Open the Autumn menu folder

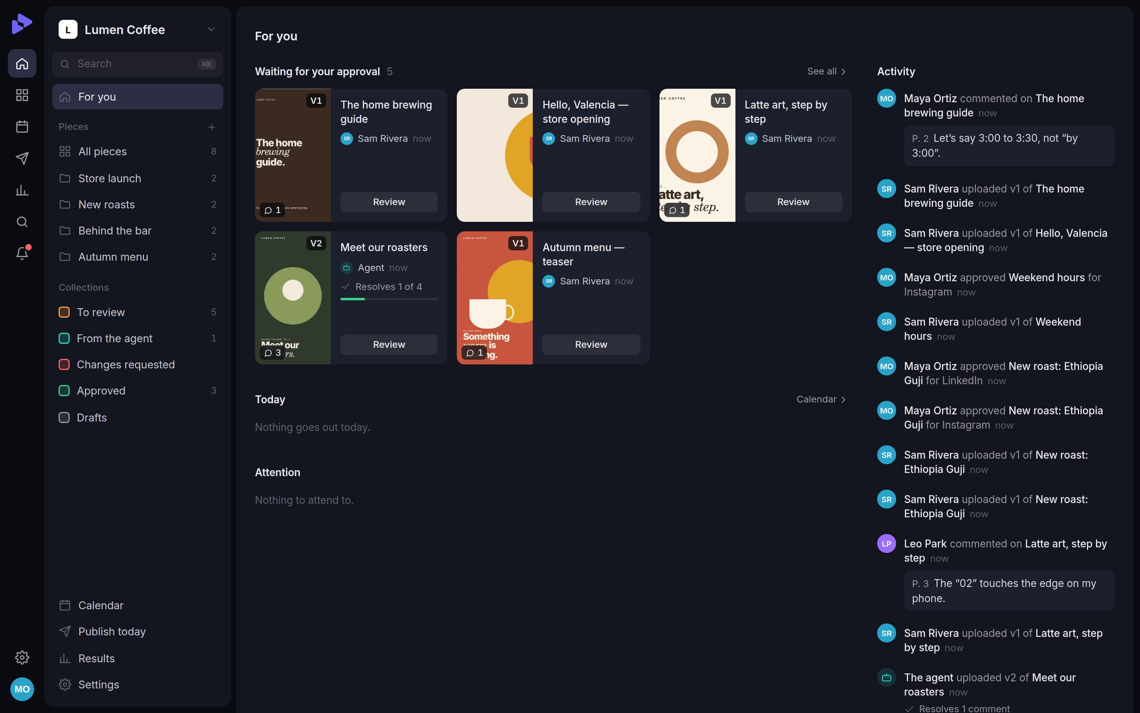pos(137,257)
